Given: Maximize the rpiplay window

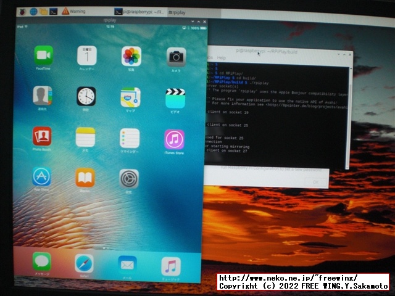Looking at the screenshot, I should tap(199, 22).
